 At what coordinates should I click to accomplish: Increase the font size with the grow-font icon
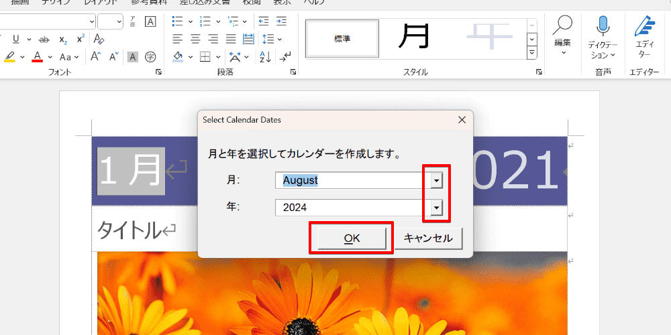pos(95,56)
